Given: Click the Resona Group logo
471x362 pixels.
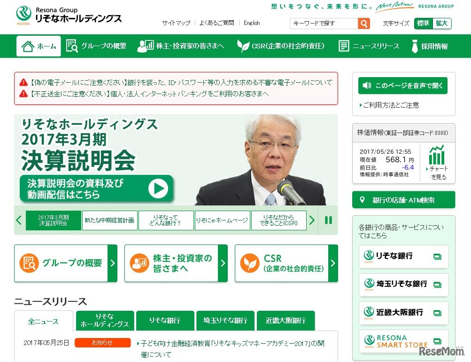Looking at the screenshot, I should pos(61,15).
